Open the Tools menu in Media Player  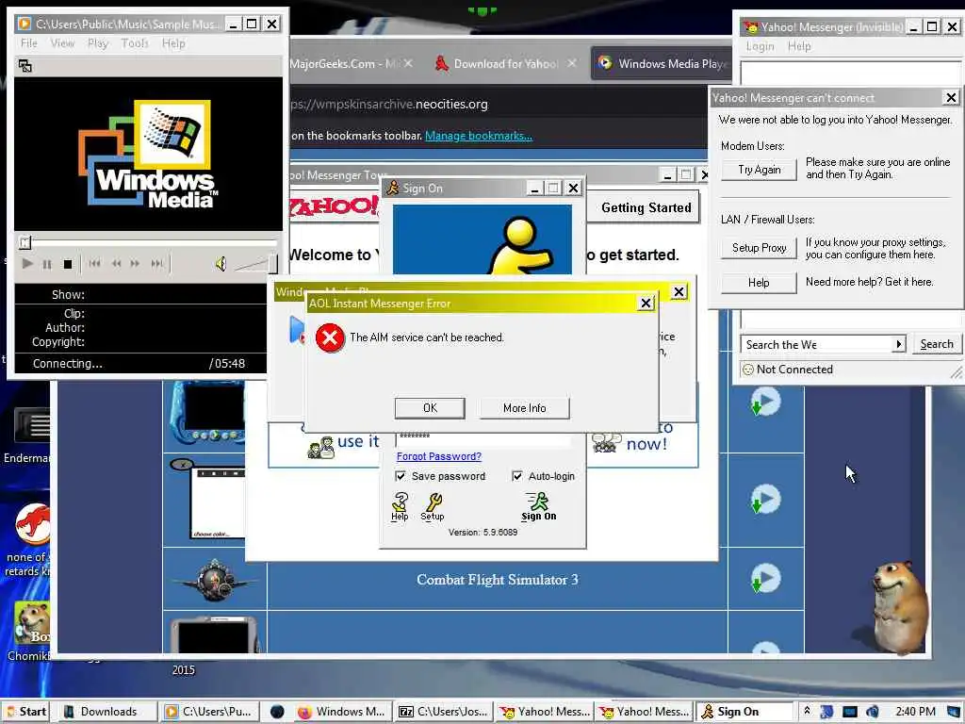tap(135, 43)
